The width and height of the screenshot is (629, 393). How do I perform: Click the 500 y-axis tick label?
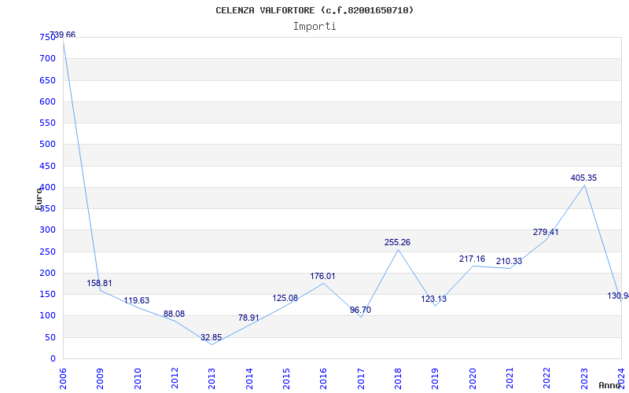pos(47,145)
